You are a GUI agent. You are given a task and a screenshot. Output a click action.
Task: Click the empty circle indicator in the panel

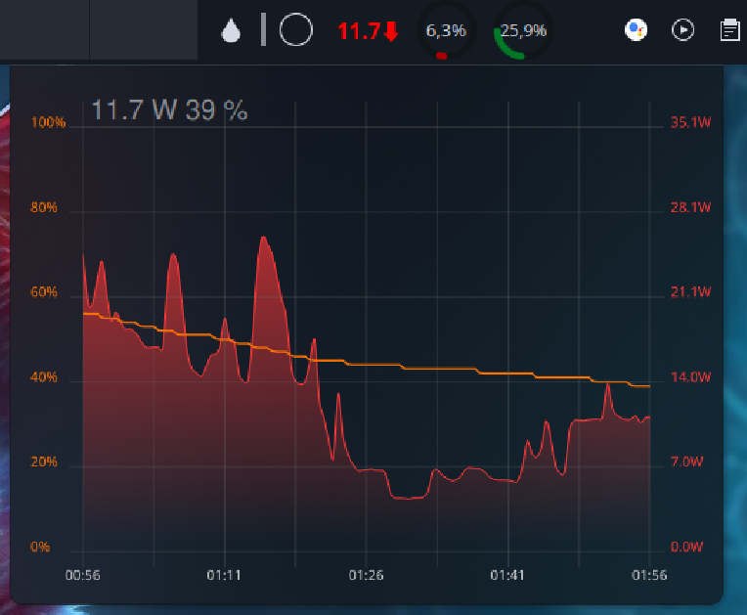click(296, 29)
